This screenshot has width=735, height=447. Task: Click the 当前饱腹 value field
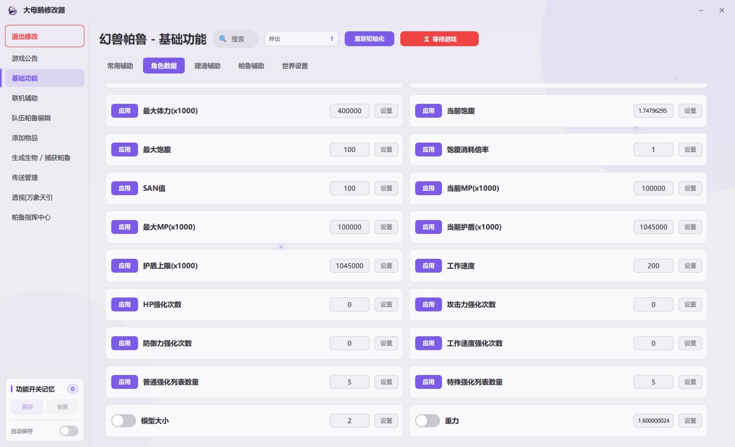[654, 111]
